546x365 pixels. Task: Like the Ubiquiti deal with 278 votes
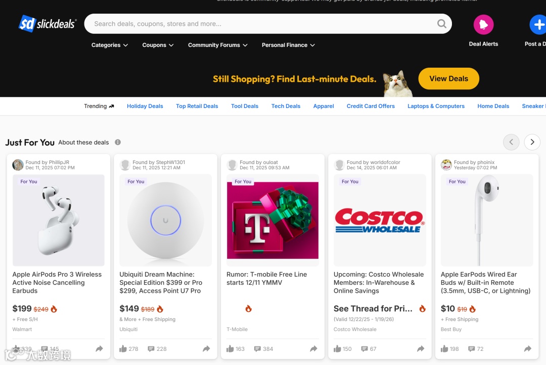click(123, 349)
